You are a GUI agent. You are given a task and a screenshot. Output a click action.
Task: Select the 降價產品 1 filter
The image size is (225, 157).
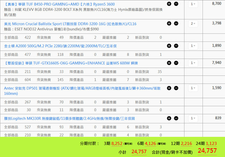(83, 80)
